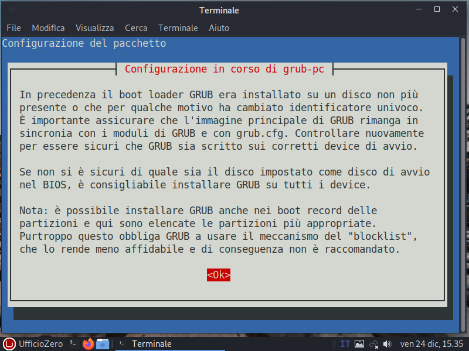This screenshot has width=469, height=351.
Task: Open the Aiuto menu
Action: coord(219,27)
